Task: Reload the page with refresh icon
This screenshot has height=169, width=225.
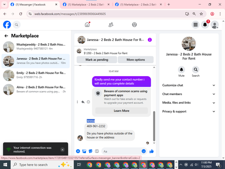Action: point(21,14)
